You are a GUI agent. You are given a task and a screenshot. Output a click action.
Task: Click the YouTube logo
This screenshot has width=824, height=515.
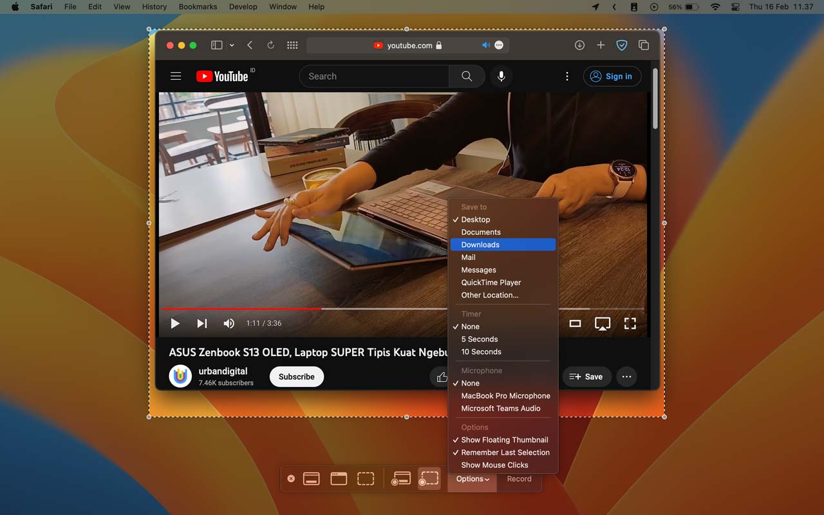[x=223, y=76]
